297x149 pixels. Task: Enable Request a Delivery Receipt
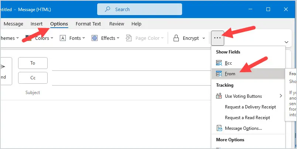(250, 107)
